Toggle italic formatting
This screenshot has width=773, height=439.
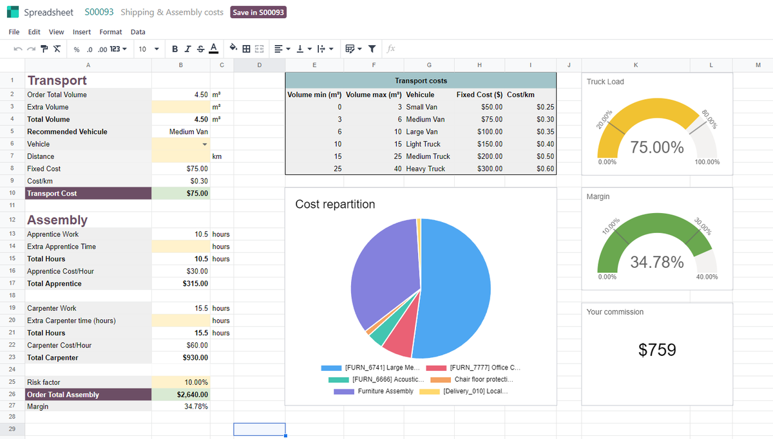click(x=187, y=49)
